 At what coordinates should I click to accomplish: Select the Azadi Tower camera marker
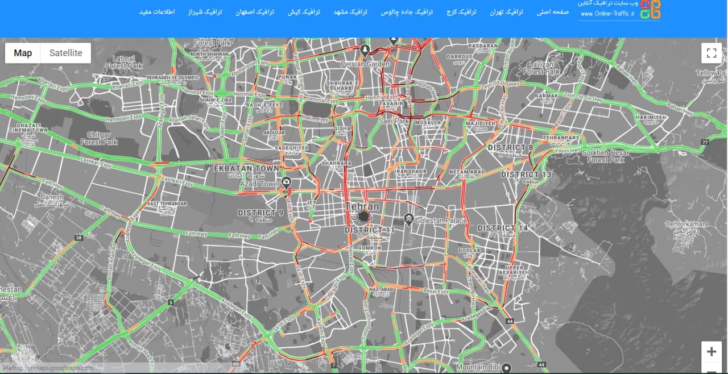(286, 182)
